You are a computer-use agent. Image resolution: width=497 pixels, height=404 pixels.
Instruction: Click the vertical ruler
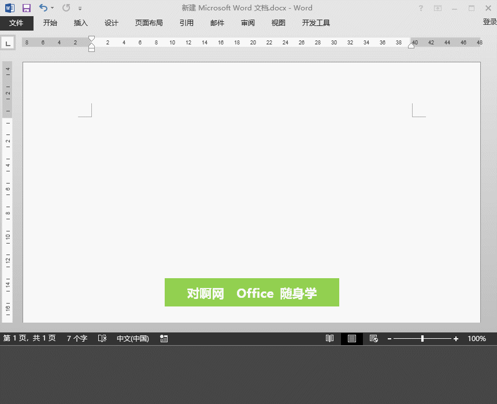[8, 192]
